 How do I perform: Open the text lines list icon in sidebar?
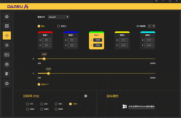(7, 74)
